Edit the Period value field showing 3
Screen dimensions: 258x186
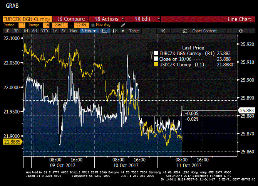coord(22,25)
